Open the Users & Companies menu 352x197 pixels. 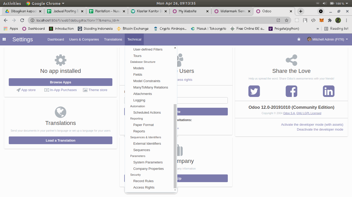[84, 39]
